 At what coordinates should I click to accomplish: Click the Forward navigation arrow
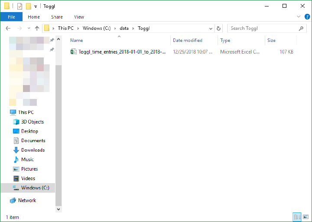click(19, 29)
